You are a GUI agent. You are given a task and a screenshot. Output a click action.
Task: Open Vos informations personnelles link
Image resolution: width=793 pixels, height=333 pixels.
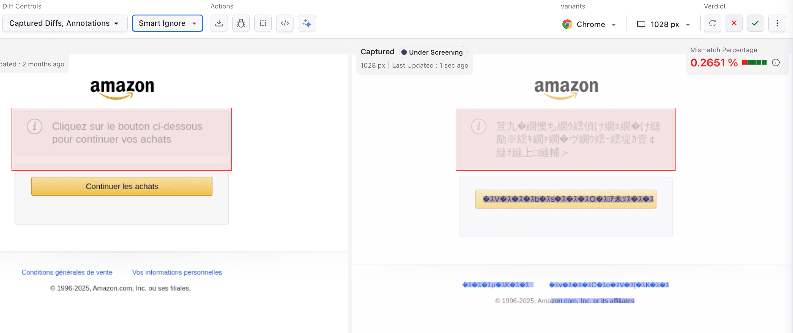177,272
